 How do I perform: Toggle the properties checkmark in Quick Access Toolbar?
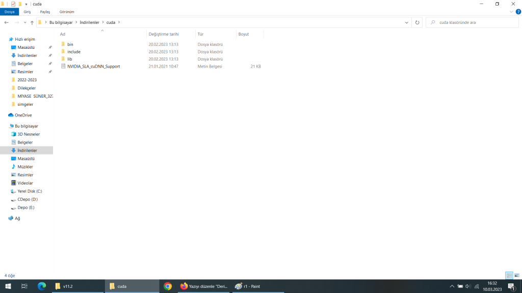(13, 4)
